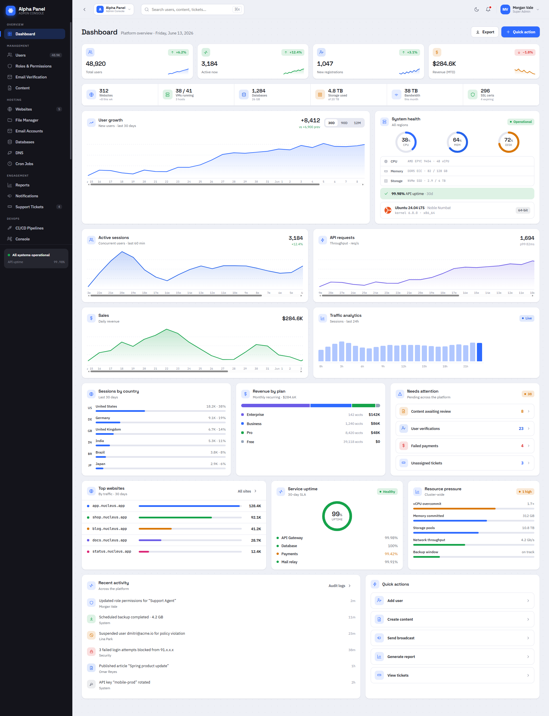Click the Traffic analytics bar chart icon

(322, 318)
